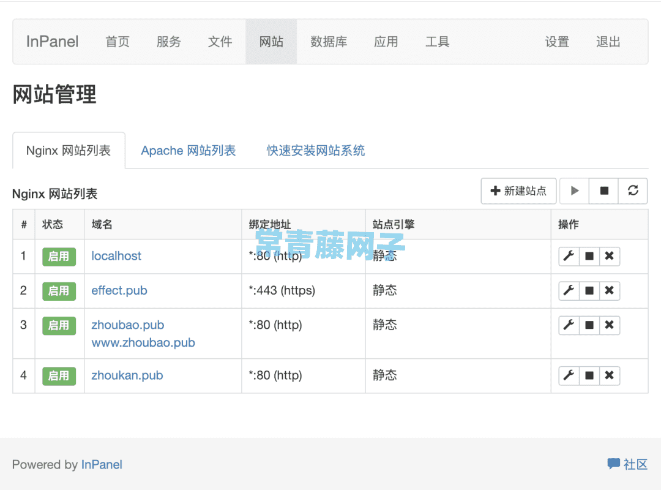This screenshot has height=490, width=661.
Task: Stop the effect.pub site via its stop icon
Action: [589, 290]
